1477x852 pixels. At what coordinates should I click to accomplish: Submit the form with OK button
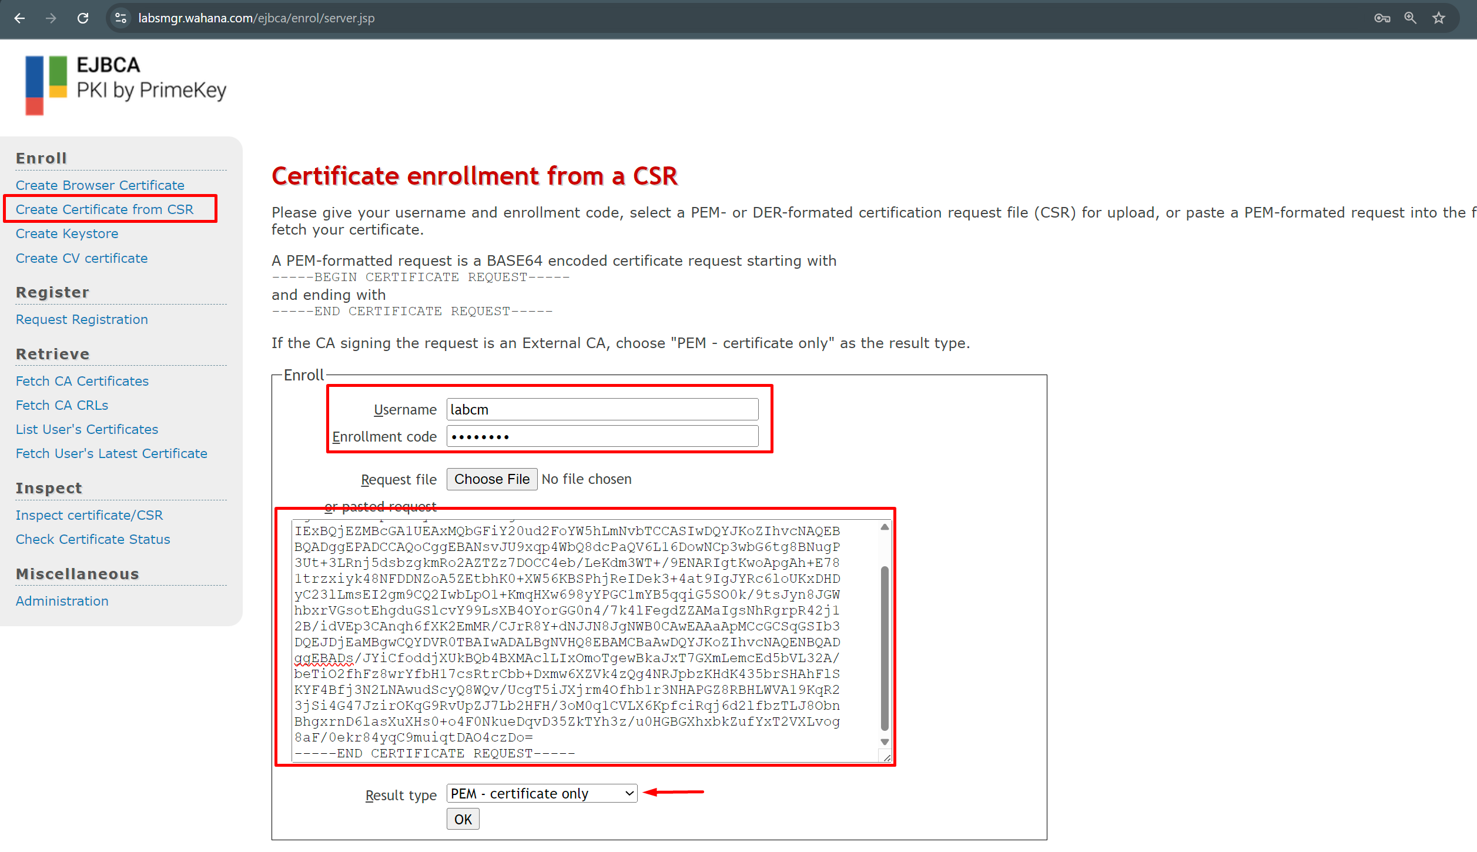pos(463,819)
